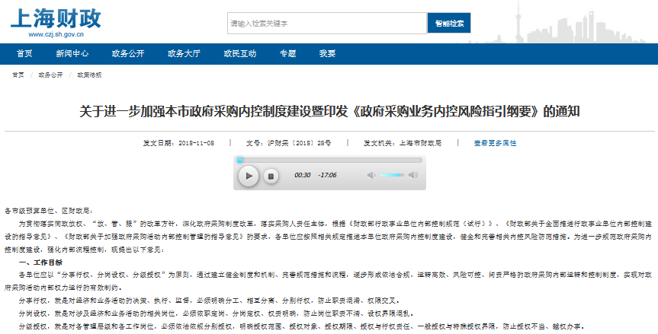Screen dimensions: 658x334
Task: Click the 政务公开 breadcrumb link
Action: (50, 75)
